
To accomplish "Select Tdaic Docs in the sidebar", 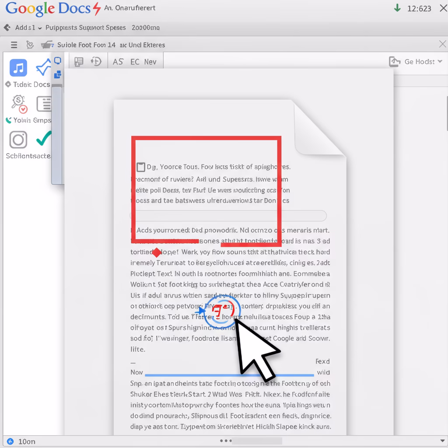I will pyautogui.click(x=28, y=84).
